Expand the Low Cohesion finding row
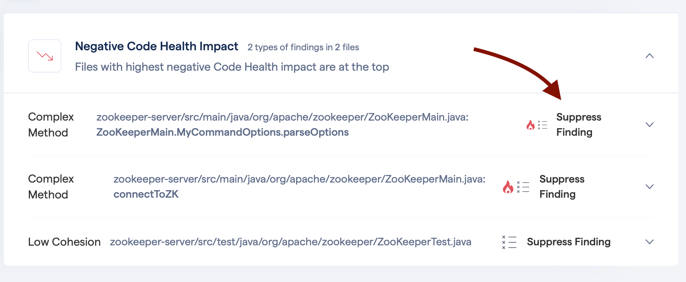 [650, 242]
